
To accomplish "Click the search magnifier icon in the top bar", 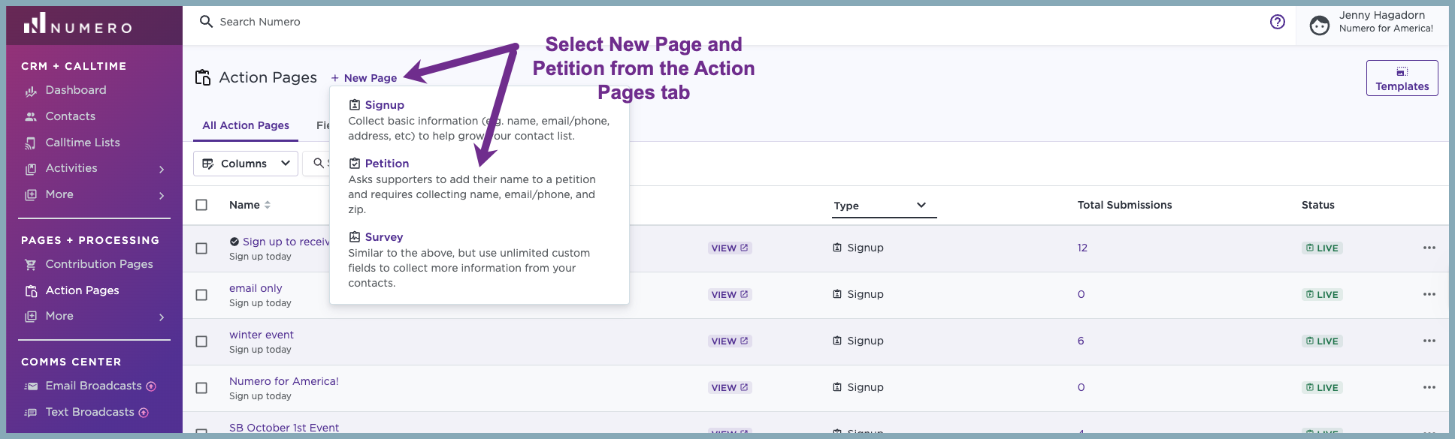I will tap(206, 22).
